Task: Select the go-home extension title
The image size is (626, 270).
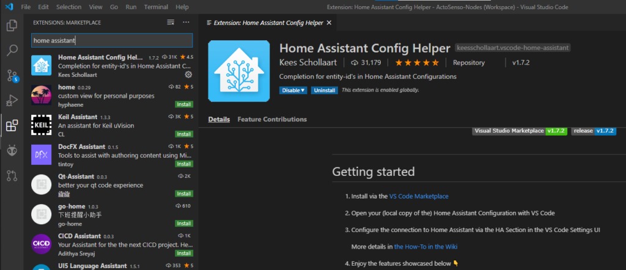Action: (x=72, y=206)
